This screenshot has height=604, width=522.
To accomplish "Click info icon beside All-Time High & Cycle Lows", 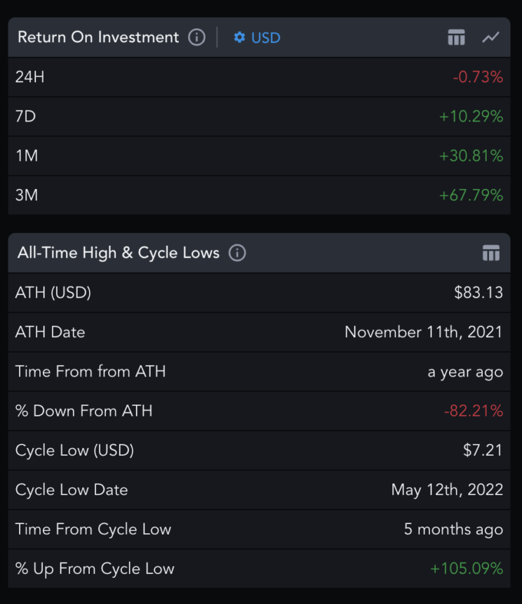I will coord(238,253).
